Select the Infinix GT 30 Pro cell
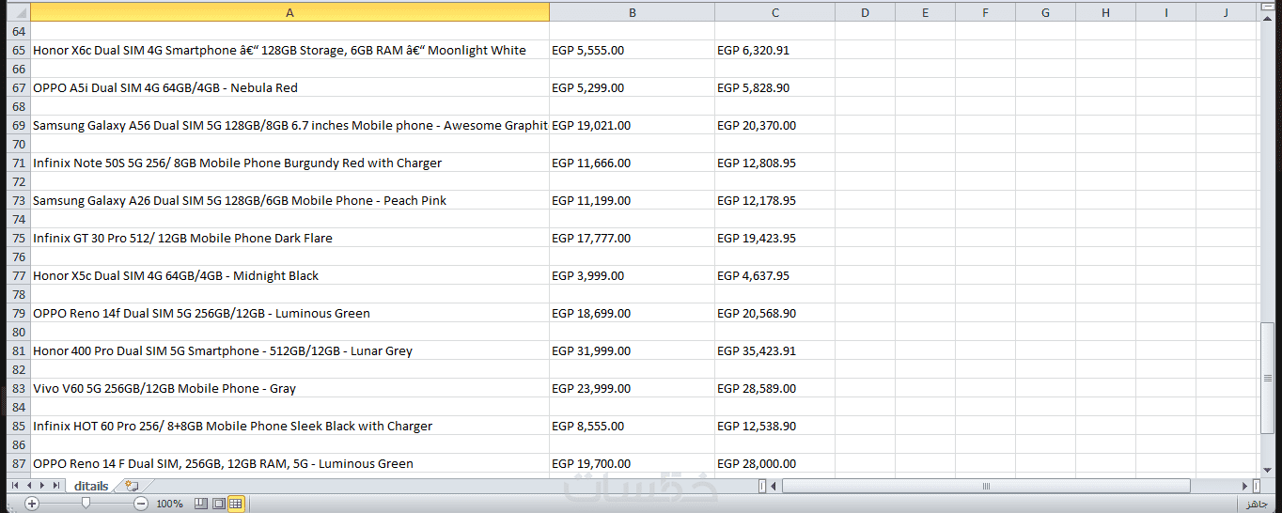 coord(289,238)
